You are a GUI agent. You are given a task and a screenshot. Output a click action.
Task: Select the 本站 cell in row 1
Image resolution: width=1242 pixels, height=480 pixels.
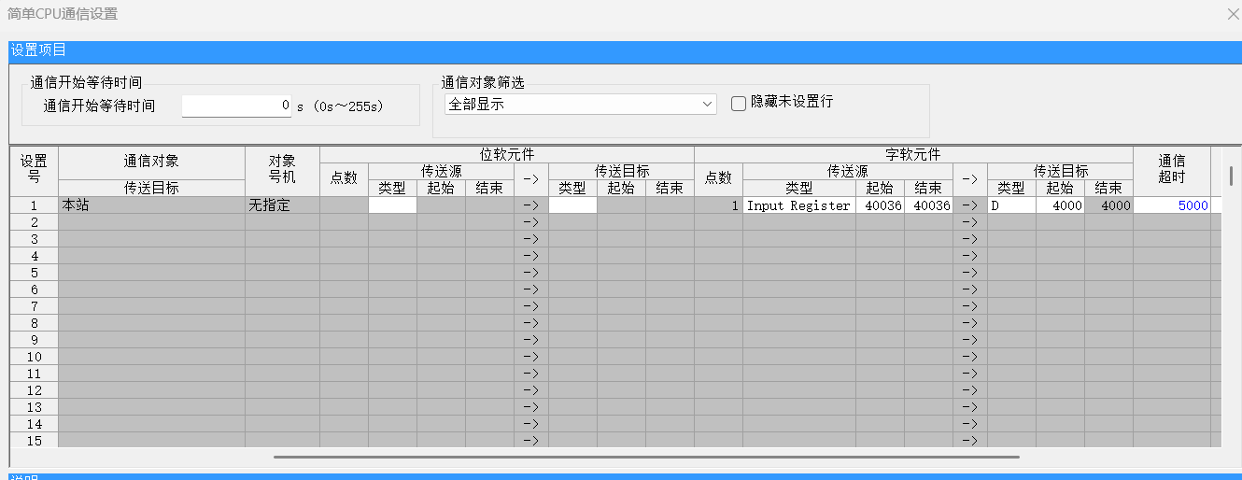[151, 205]
